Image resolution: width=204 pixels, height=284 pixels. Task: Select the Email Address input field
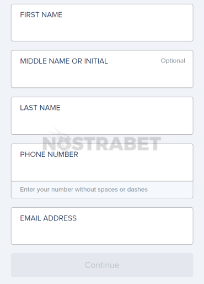click(102, 226)
